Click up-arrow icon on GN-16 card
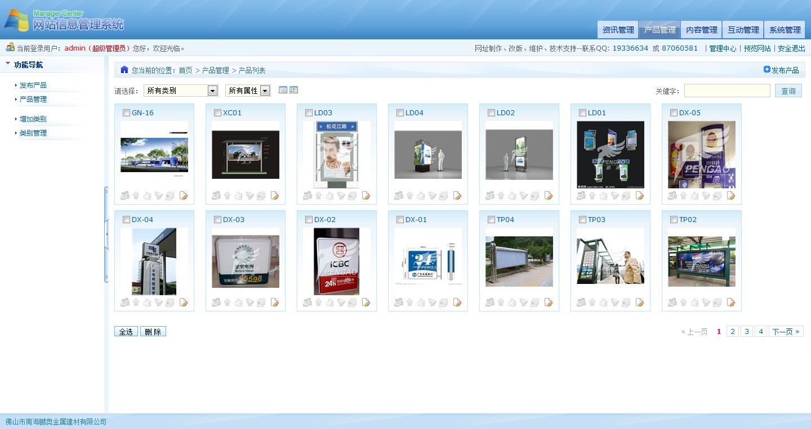The image size is (811, 429). [136, 196]
